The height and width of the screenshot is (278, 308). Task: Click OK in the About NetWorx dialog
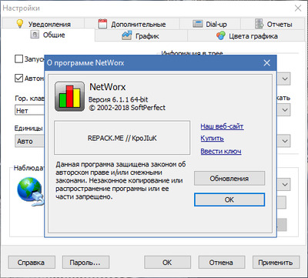point(229,199)
